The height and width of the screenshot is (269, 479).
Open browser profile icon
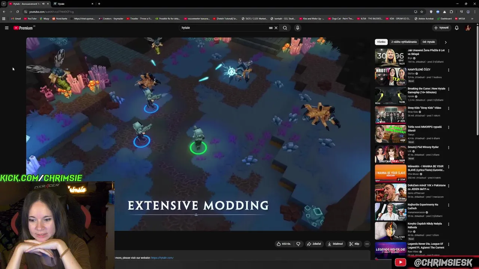click(468, 12)
